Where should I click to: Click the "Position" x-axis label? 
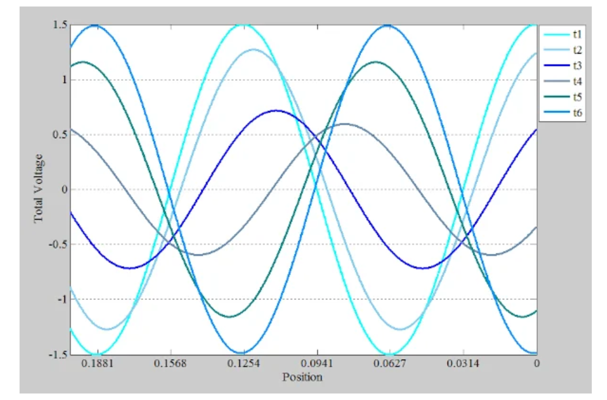click(x=302, y=377)
